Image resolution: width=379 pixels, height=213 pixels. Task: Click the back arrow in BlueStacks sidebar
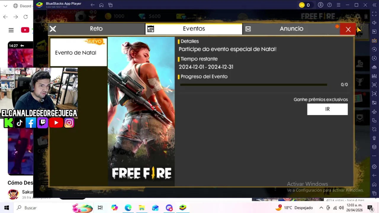(374, 175)
